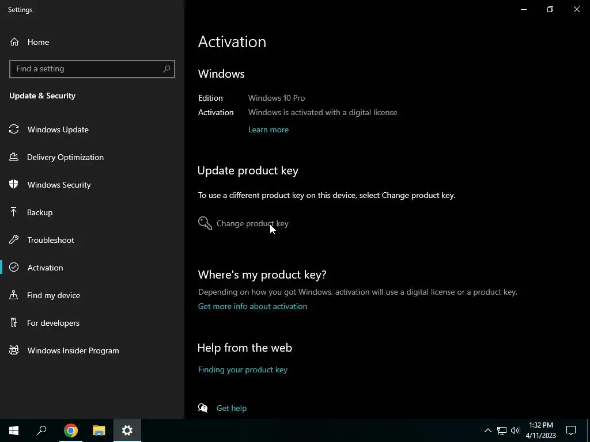
Task: Click the Get help link
Action: 232,408
